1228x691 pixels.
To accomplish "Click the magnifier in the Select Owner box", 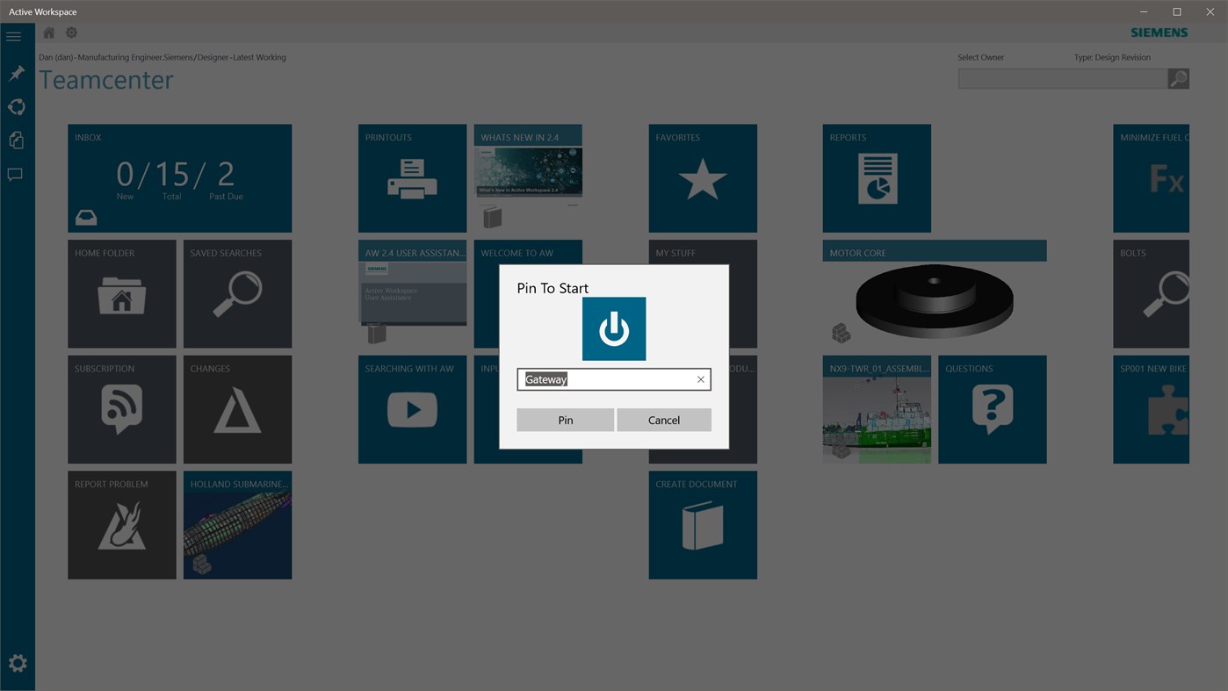I will click(1177, 77).
